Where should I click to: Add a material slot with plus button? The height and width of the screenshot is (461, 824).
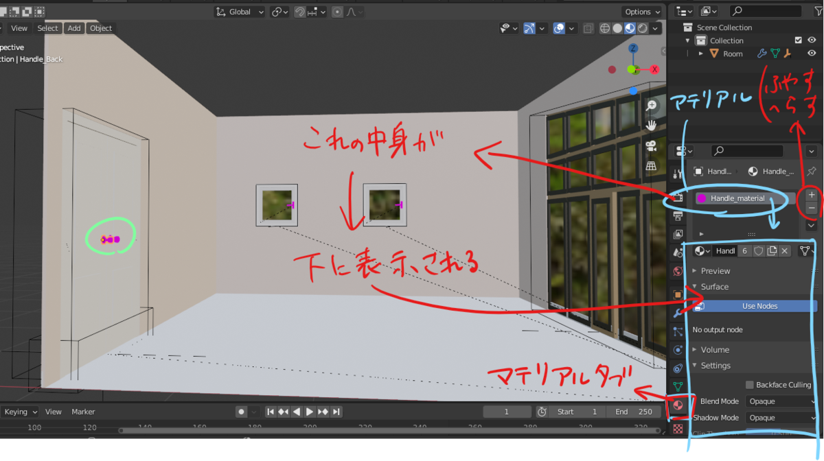click(x=811, y=195)
